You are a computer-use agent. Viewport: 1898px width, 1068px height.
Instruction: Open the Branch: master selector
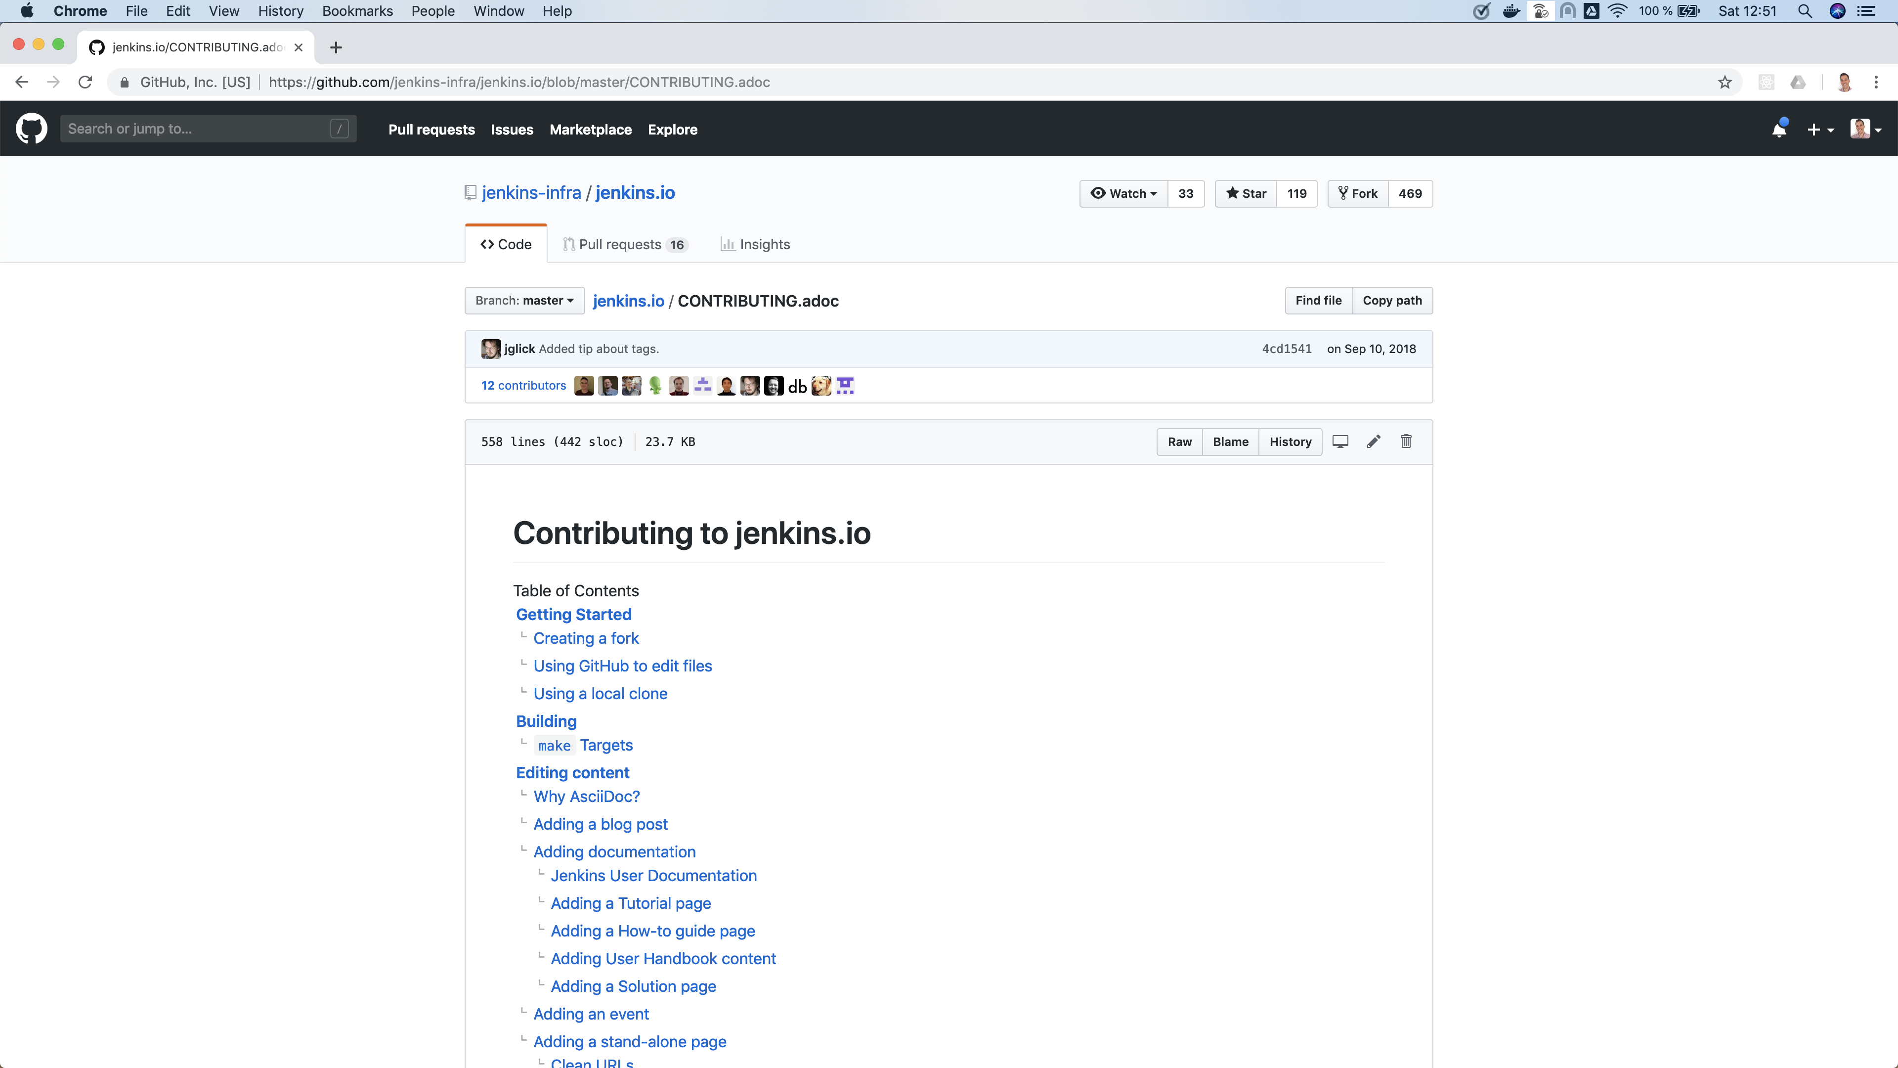pos(524,301)
